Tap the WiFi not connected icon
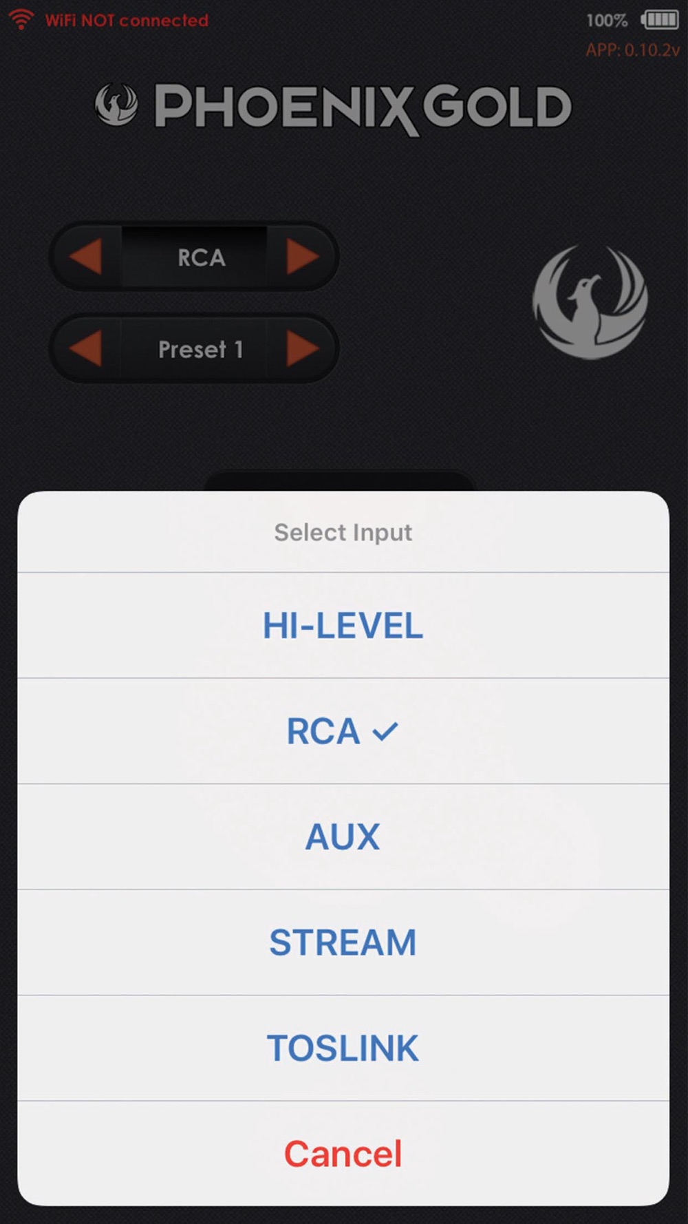The height and width of the screenshot is (1224, 688). tap(22, 20)
